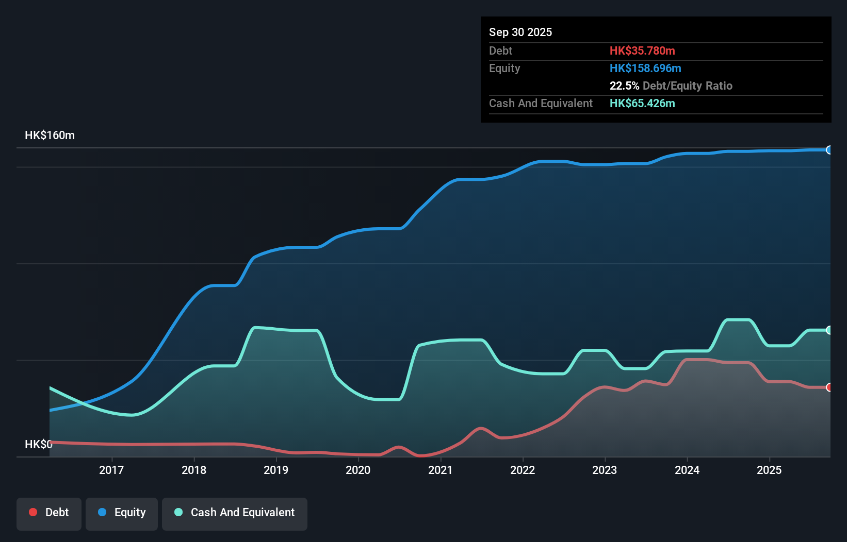
Task: Toggle the Debt series legend button
Action: pyautogui.click(x=49, y=514)
